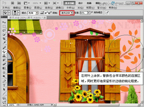Open the tolerance 容差 slider arrow
144x107 pixels.
pyautogui.click(x=89, y=13)
